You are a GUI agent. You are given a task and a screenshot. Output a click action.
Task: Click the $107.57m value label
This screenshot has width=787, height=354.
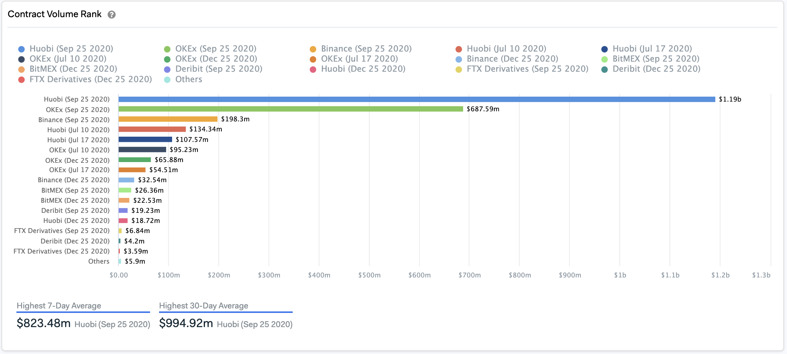192,139
